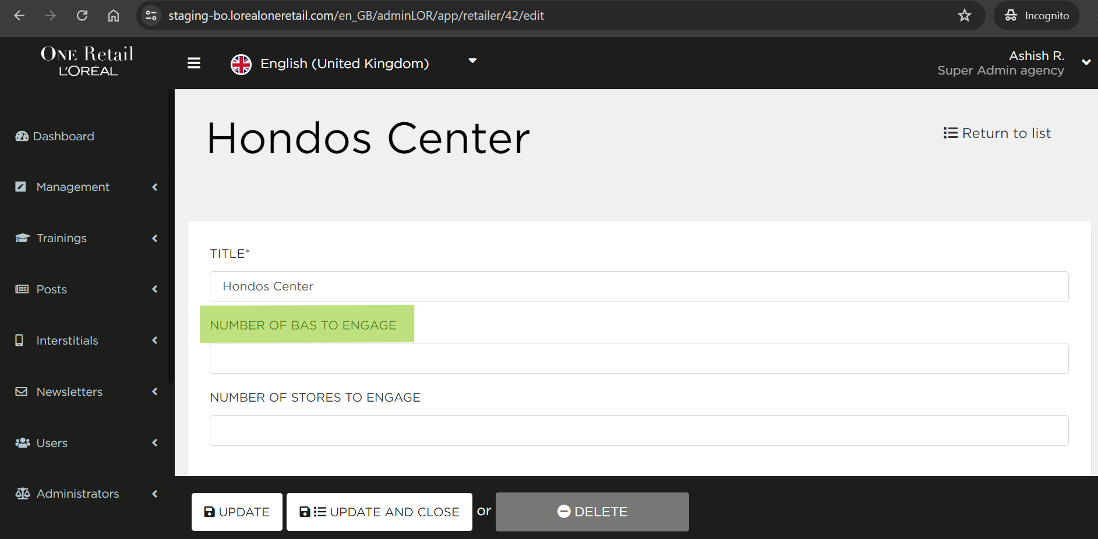Click Return to list link
1098x539 pixels.
(997, 133)
